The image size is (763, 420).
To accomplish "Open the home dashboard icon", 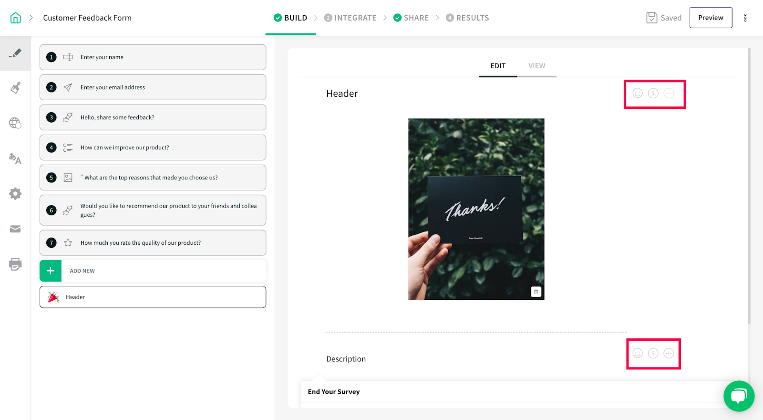I will tap(15, 18).
